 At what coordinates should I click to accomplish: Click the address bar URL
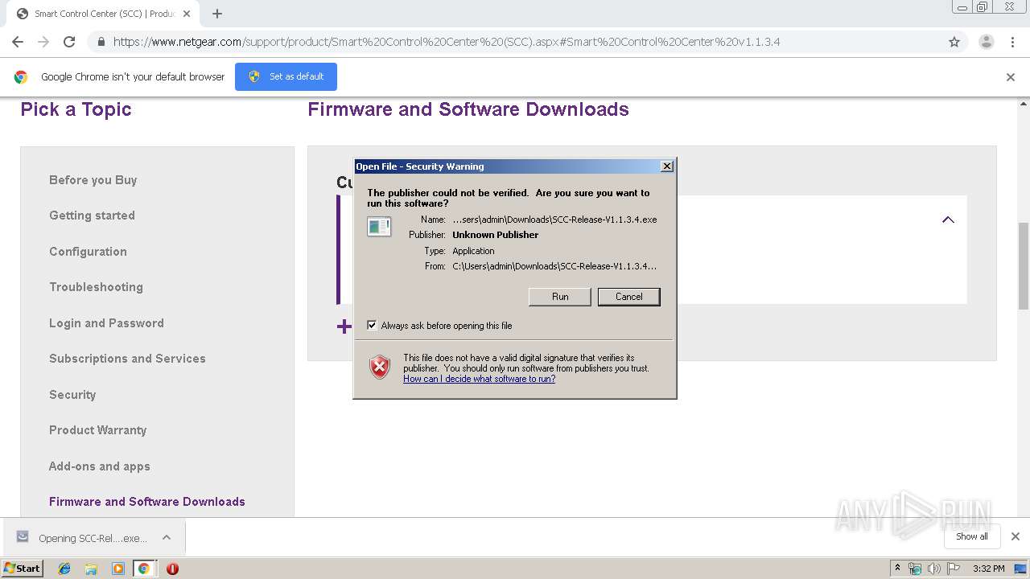pyautogui.click(x=447, y=42)
